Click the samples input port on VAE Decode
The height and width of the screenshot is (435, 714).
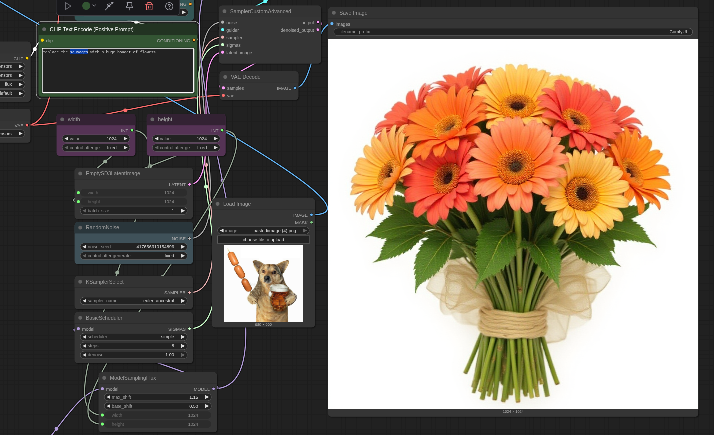223,88
